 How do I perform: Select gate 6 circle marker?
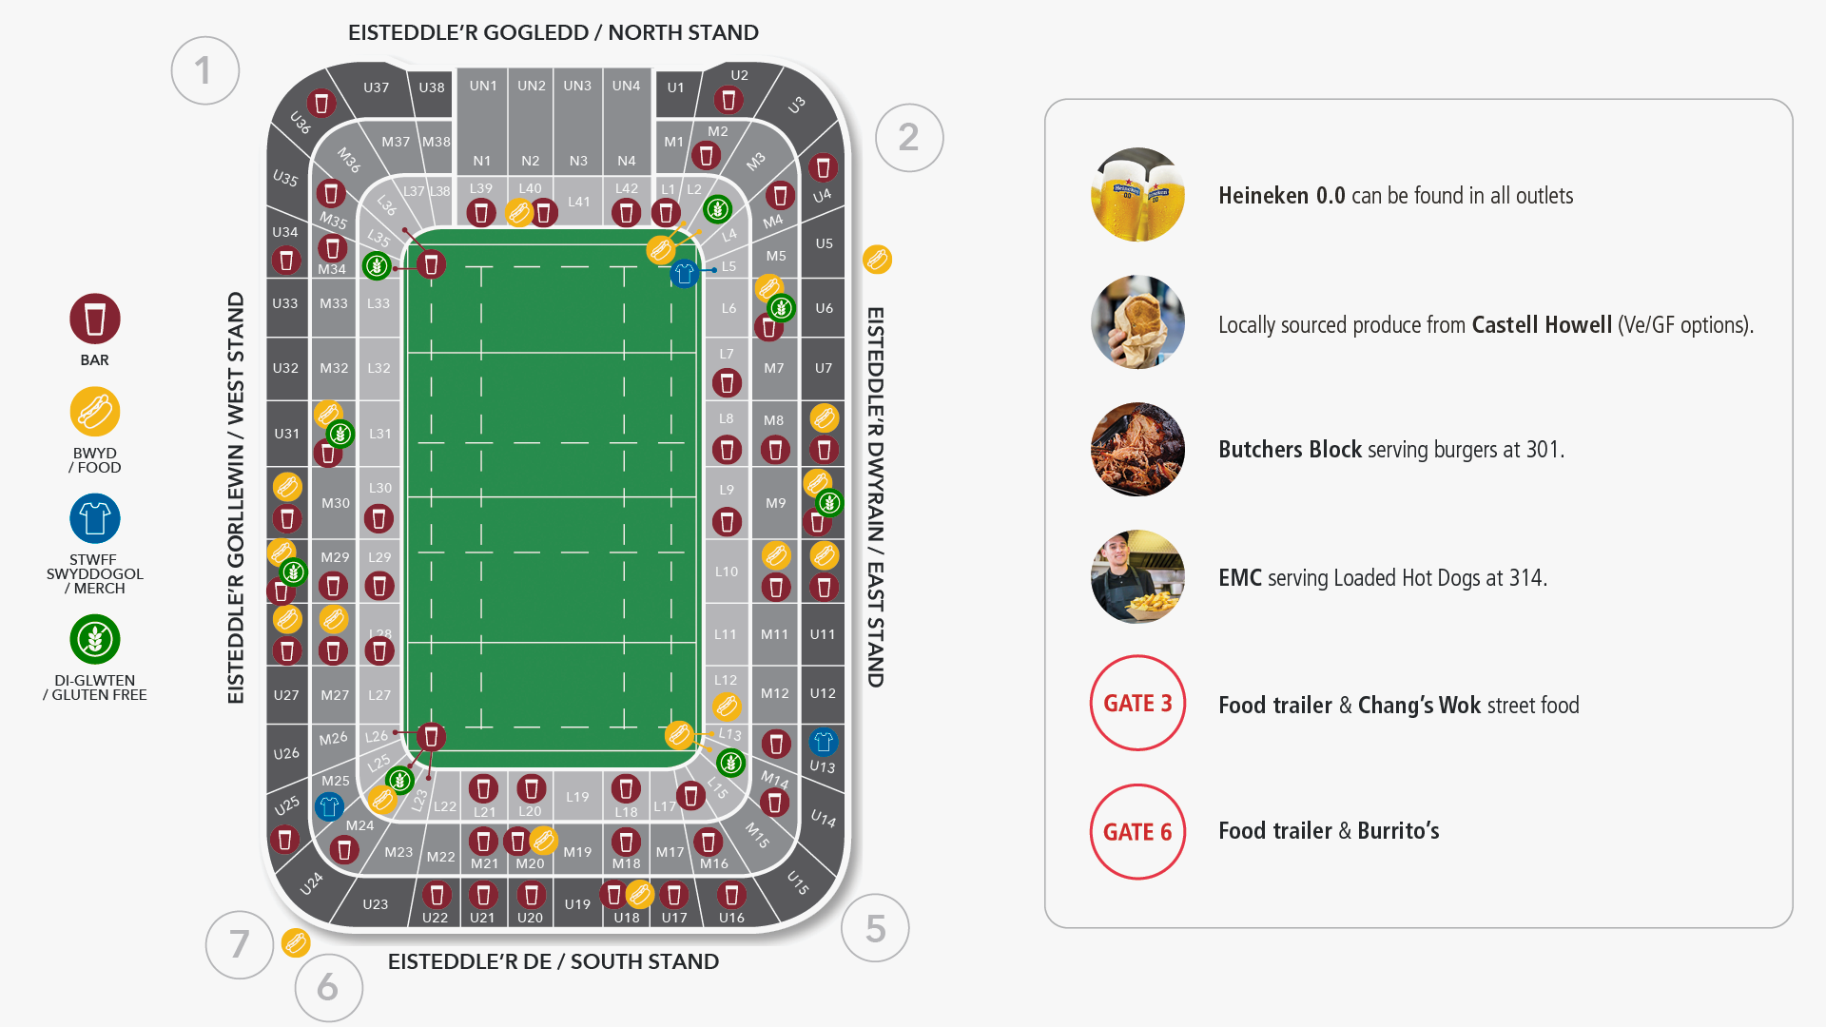(328, 987)
